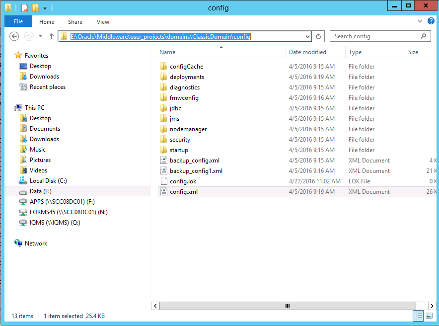Switch to the Home ribbon tab
439x326 pixels.
tap(47, 22)
